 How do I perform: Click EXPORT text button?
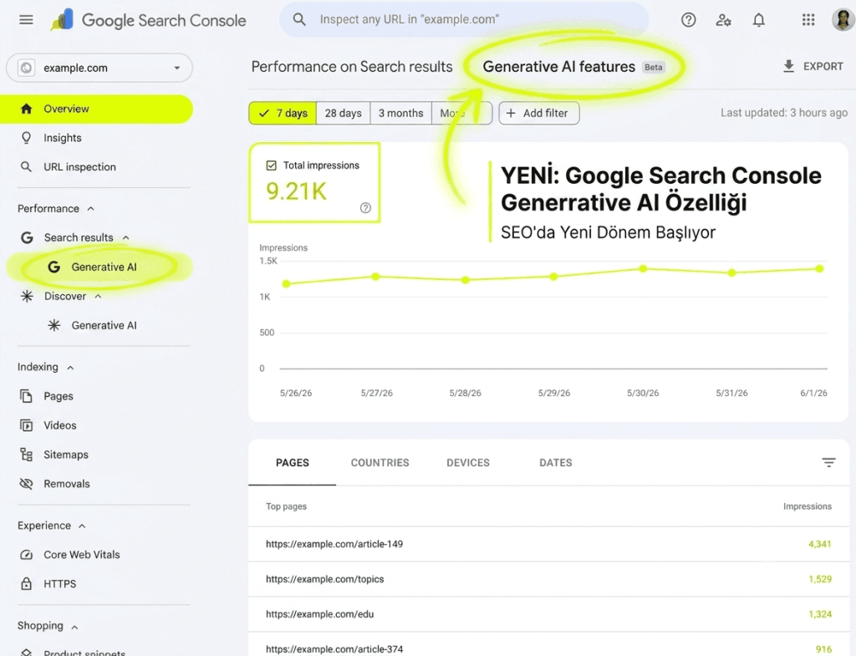pyautogui.click(x=823, y=66)
